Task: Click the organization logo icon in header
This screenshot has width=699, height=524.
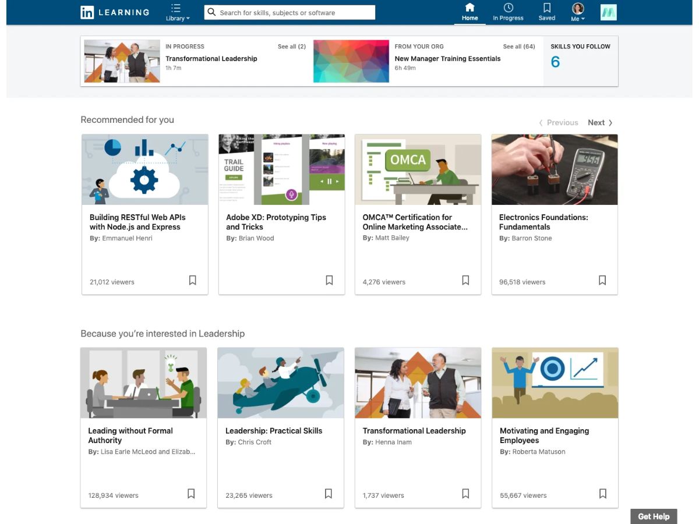Action: pos(608,12)
